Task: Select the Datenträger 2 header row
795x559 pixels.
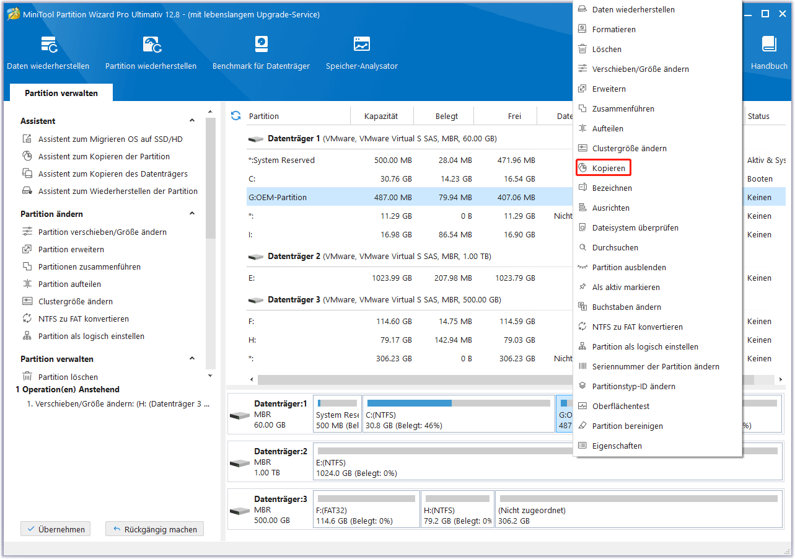Action: pos(409,257)
